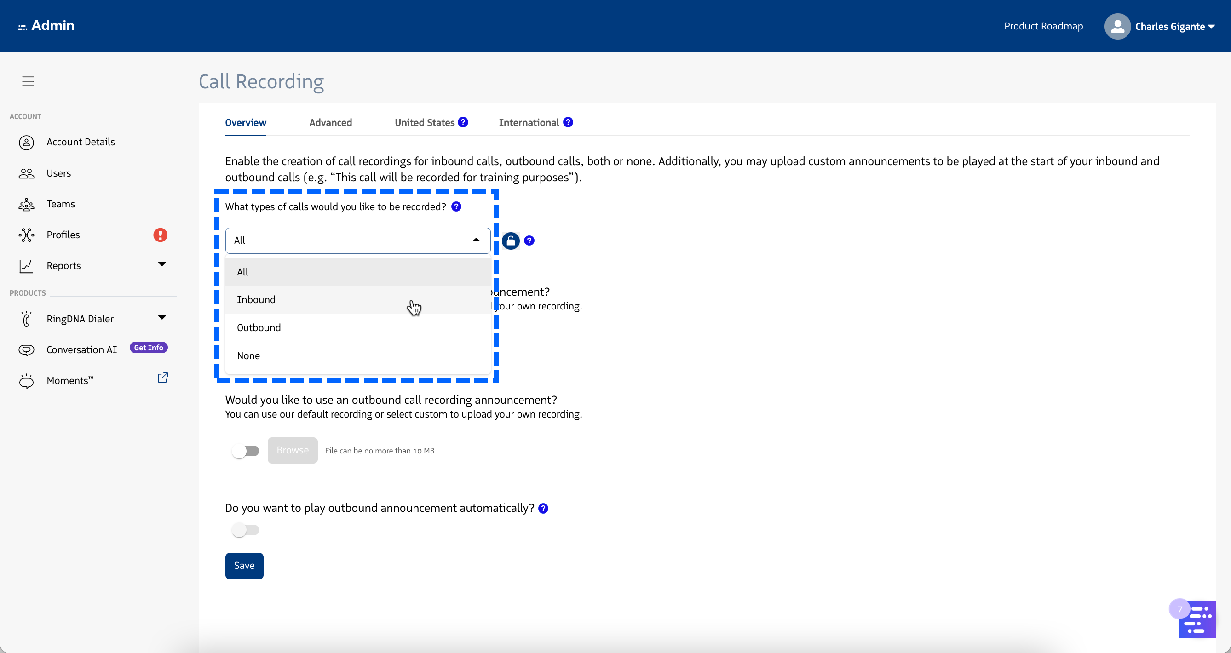Open Account Details from the sidebar
This screenshot has height=653, width=1231.
[x=81, y=142]
